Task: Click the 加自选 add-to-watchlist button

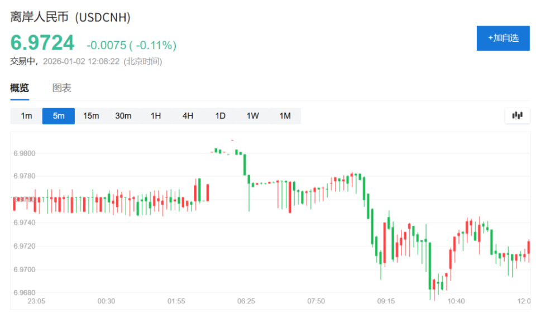Action: click(503, 38)
